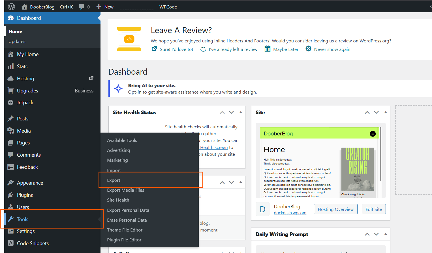Click the Maybe Later calendar icon

click(268, 49)
